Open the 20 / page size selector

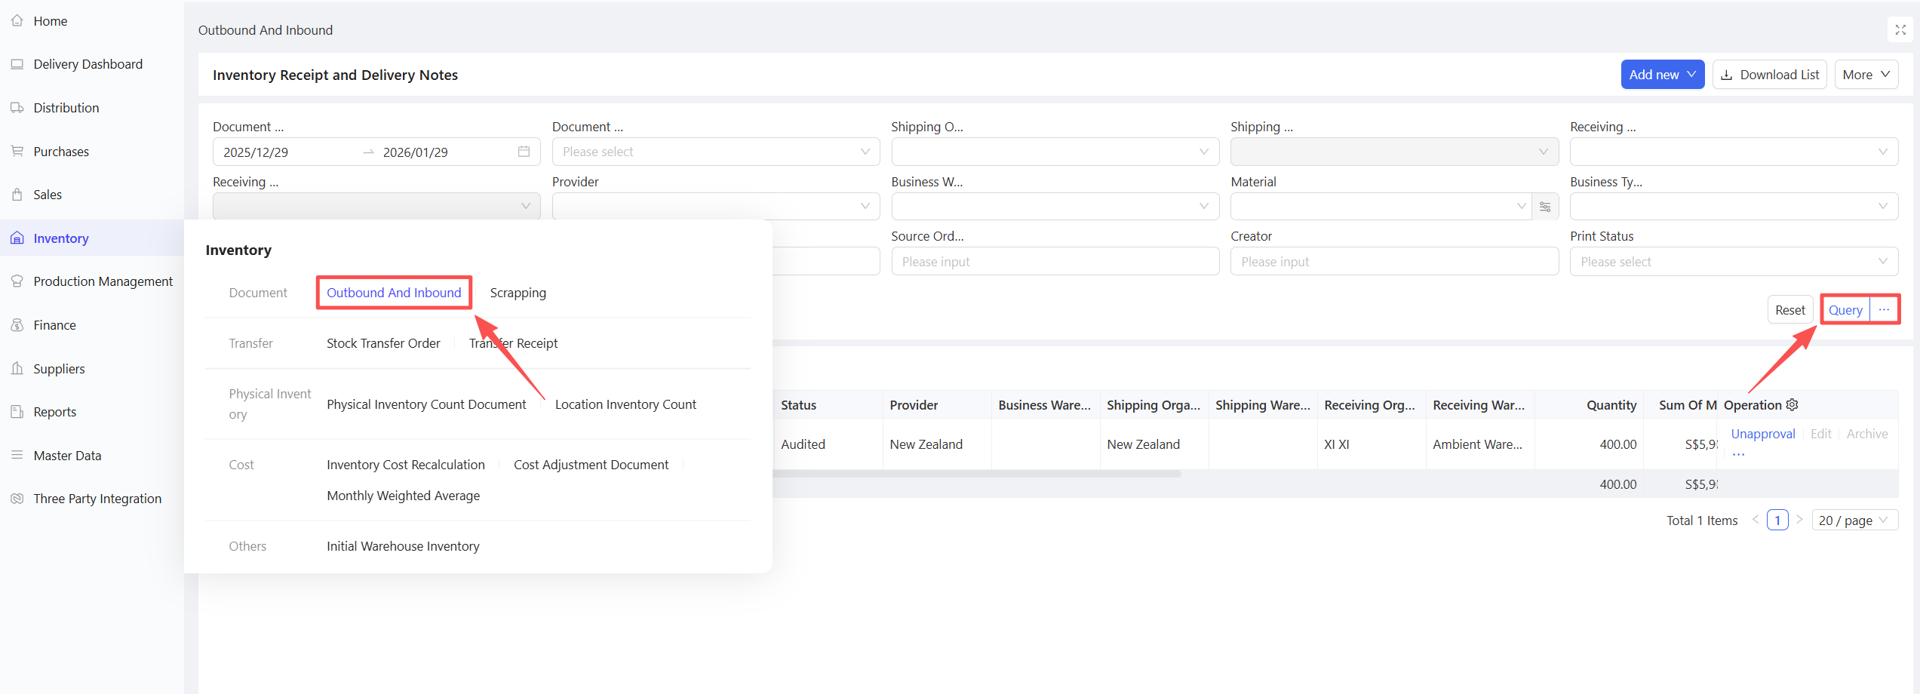click(x=1854, y=520)
